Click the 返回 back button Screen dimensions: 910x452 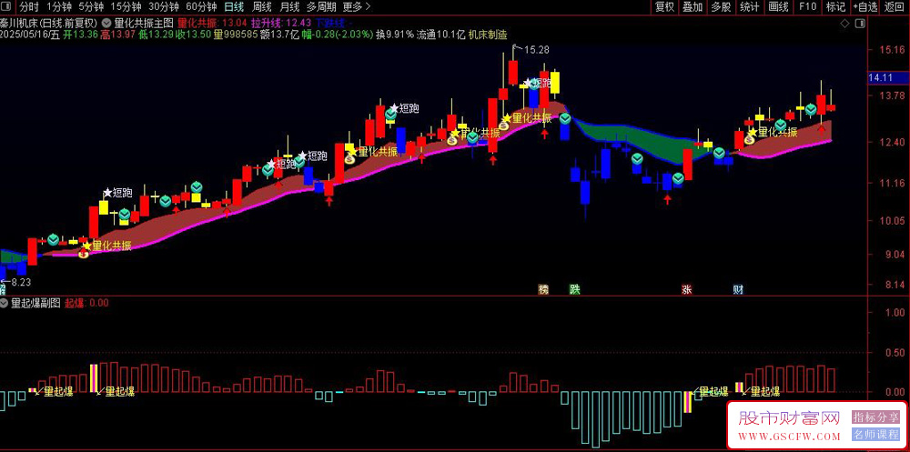point(895,7)
